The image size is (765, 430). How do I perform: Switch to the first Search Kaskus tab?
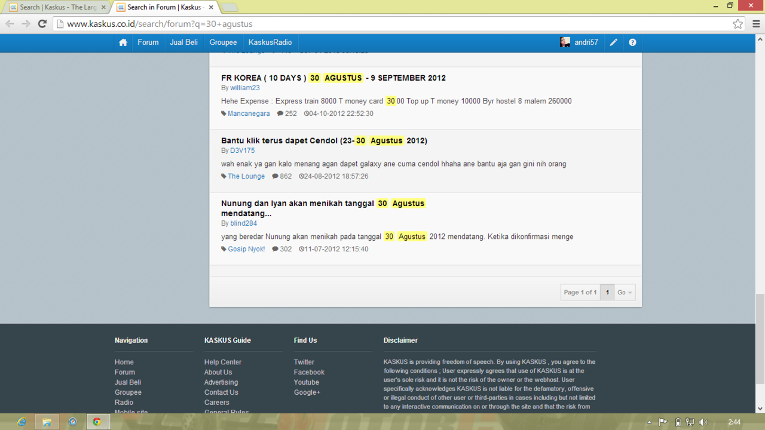[x=57, y=7]
